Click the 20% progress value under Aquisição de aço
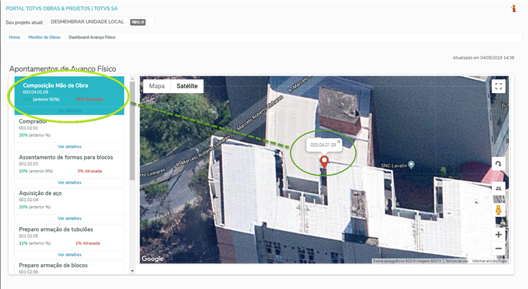The image size is (528, 289). point(23,207)
